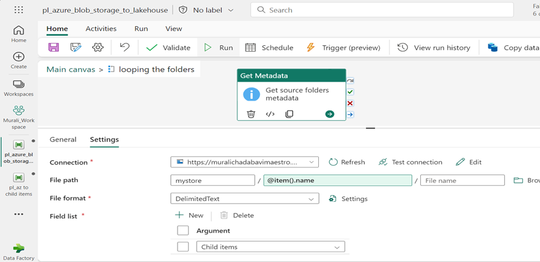The height and width of the screenshot is (262, 540).
Task: Tick the checkbox beside Child items
Action: pyautogui.click(x=182, y=247)
